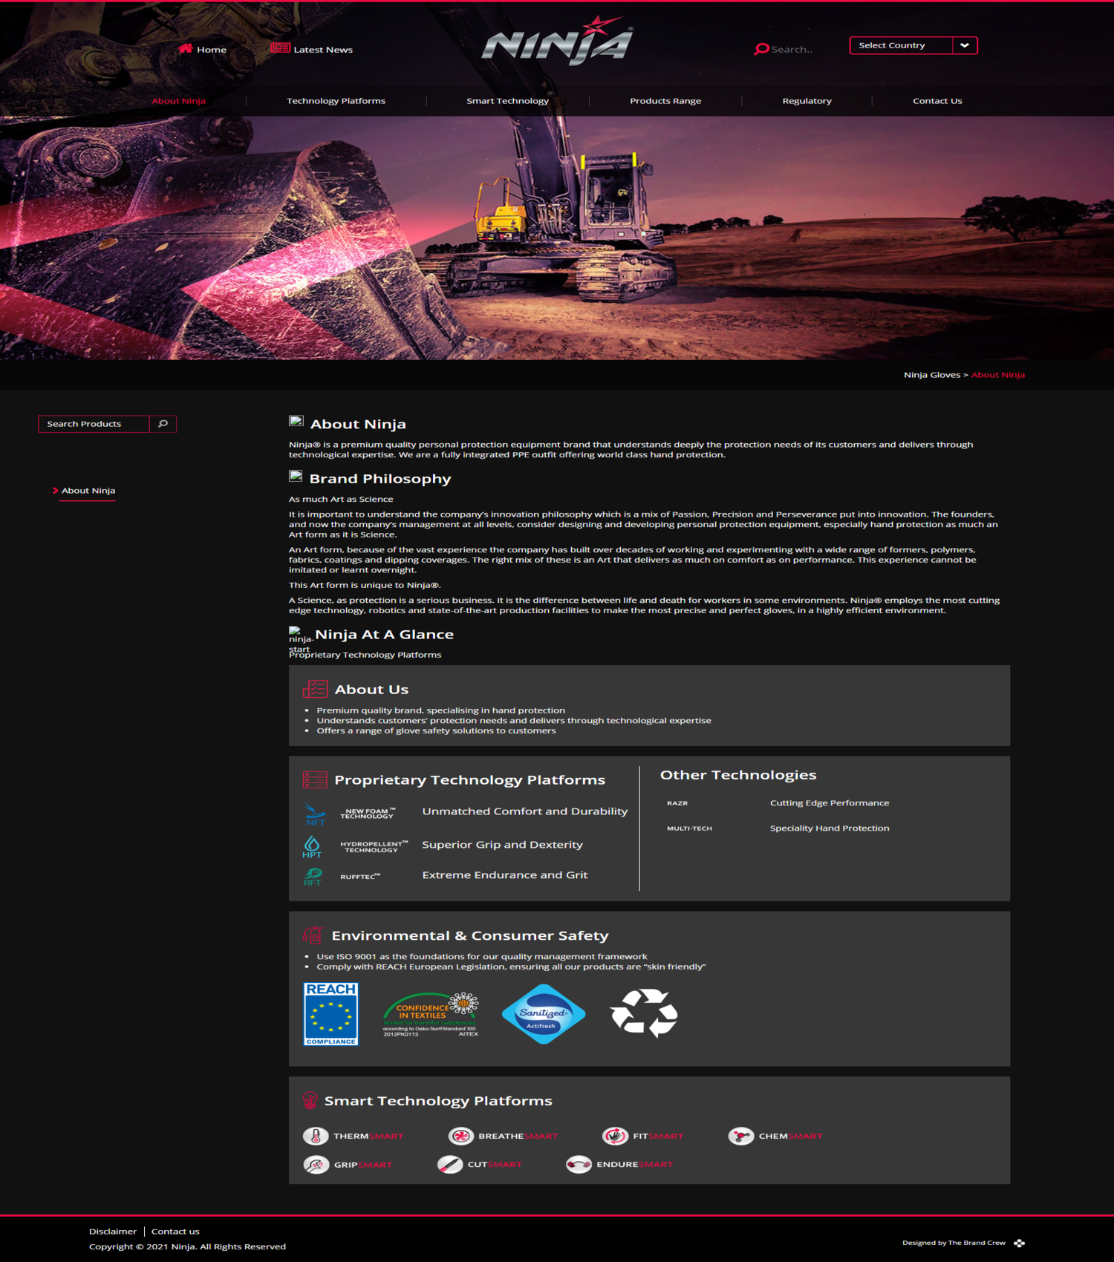1114x1262 pixels.
Task: Click the excavator hero banner image
Action: 557,238
